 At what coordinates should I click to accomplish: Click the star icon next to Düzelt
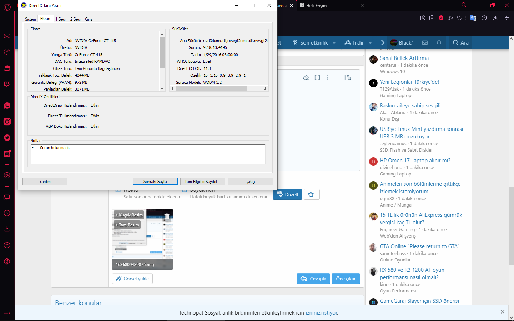311,194
